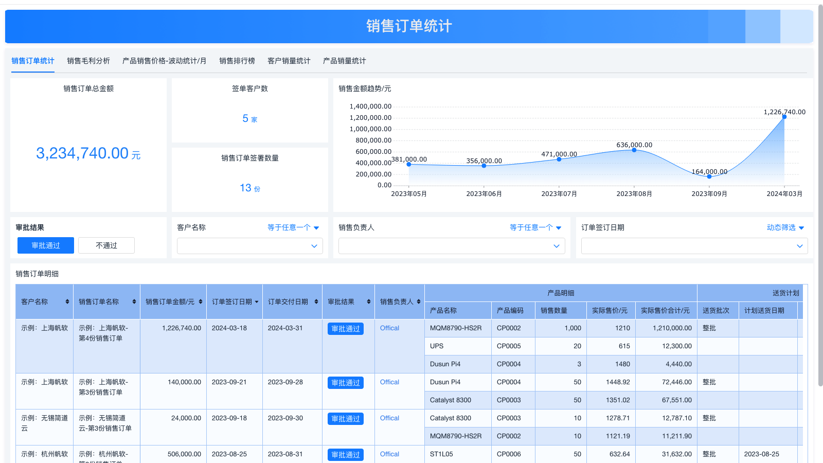Click 签单客户数 value 5 家

pos(250,118)
